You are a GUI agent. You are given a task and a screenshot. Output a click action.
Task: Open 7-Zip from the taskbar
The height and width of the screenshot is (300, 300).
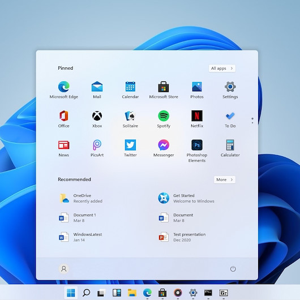coord(224,293)
